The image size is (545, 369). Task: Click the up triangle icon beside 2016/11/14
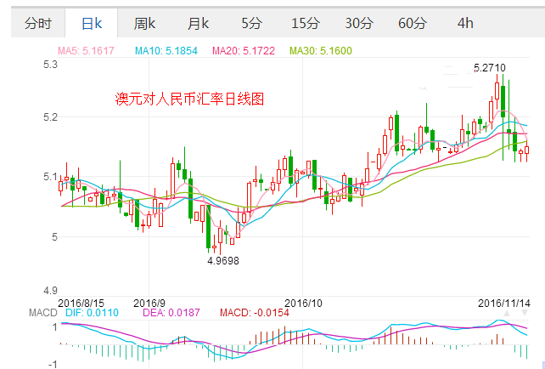507,313
